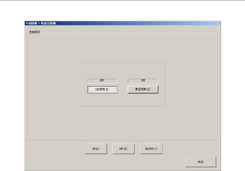Select the LED控制 button

point(102,89)
